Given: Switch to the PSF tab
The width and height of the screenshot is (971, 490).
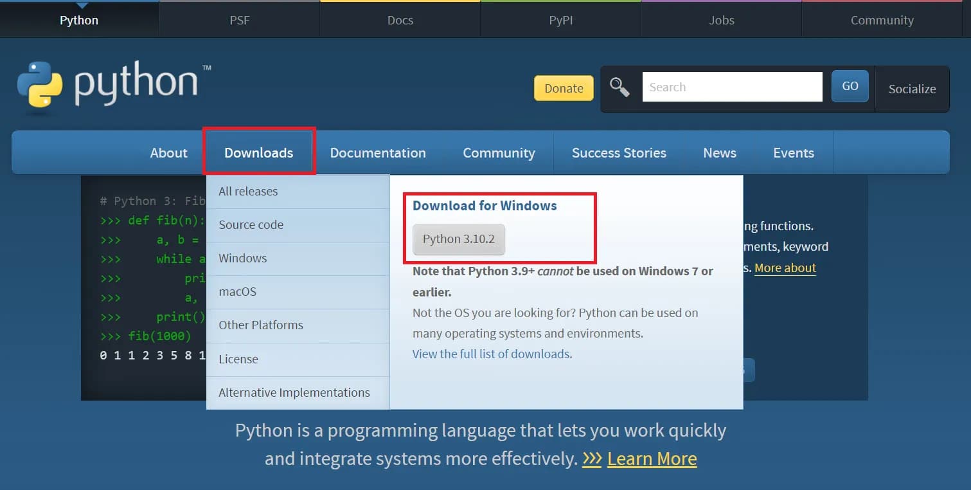Looking at the screenshot, I should click(239, 19).
